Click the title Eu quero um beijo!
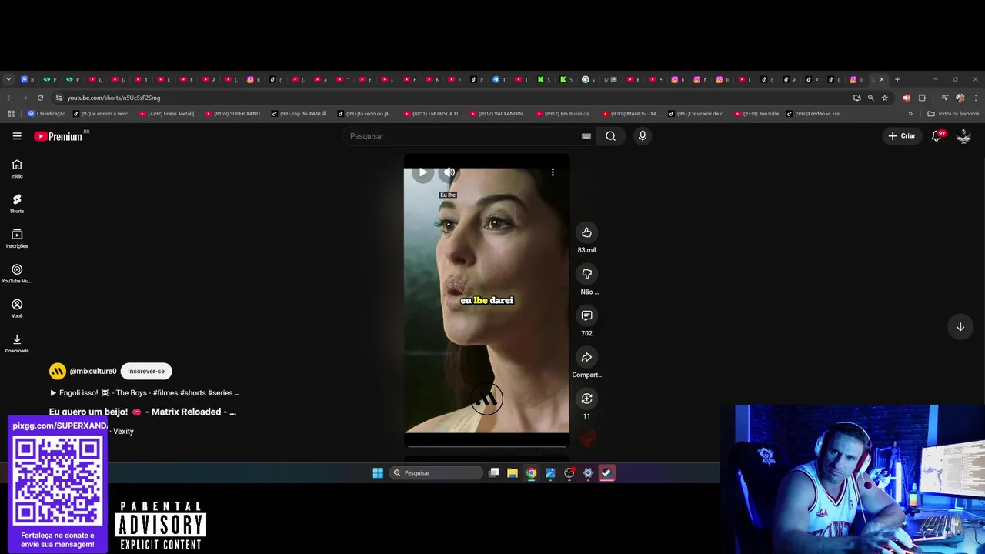Image resolution: width=985 pixels, height=554 pixels. tap(142, 412)
